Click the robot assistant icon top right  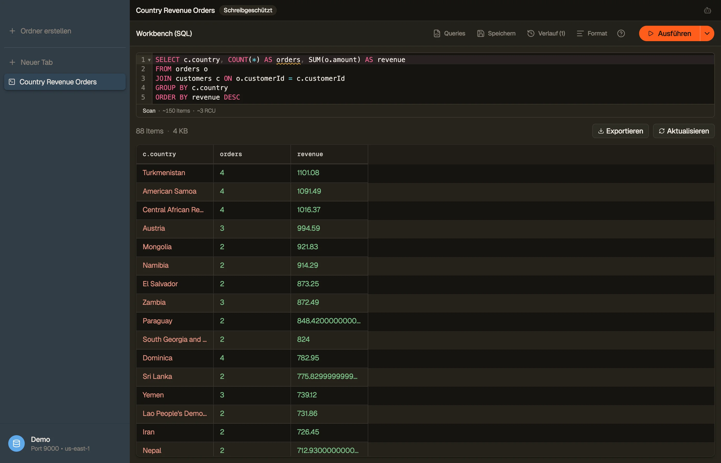(707, 11)
